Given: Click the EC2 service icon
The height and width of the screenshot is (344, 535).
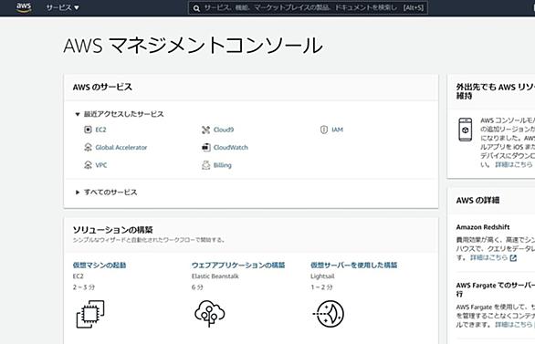Looking at the screenshot, I should point(88,130).
